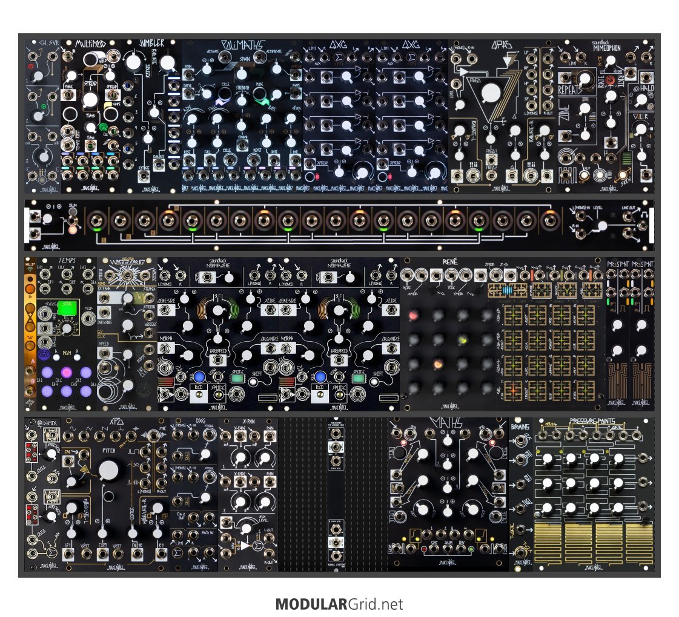
Task: Click the REPEATS knob on Mimeophon
Action: pos(584,79)
